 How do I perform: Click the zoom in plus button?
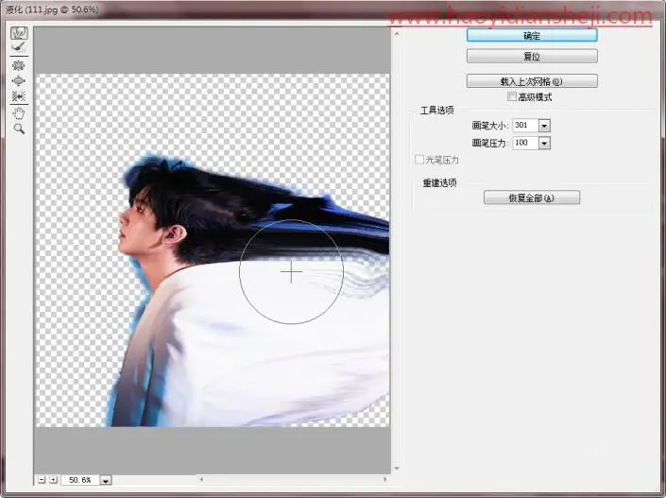tap(53, 480)
